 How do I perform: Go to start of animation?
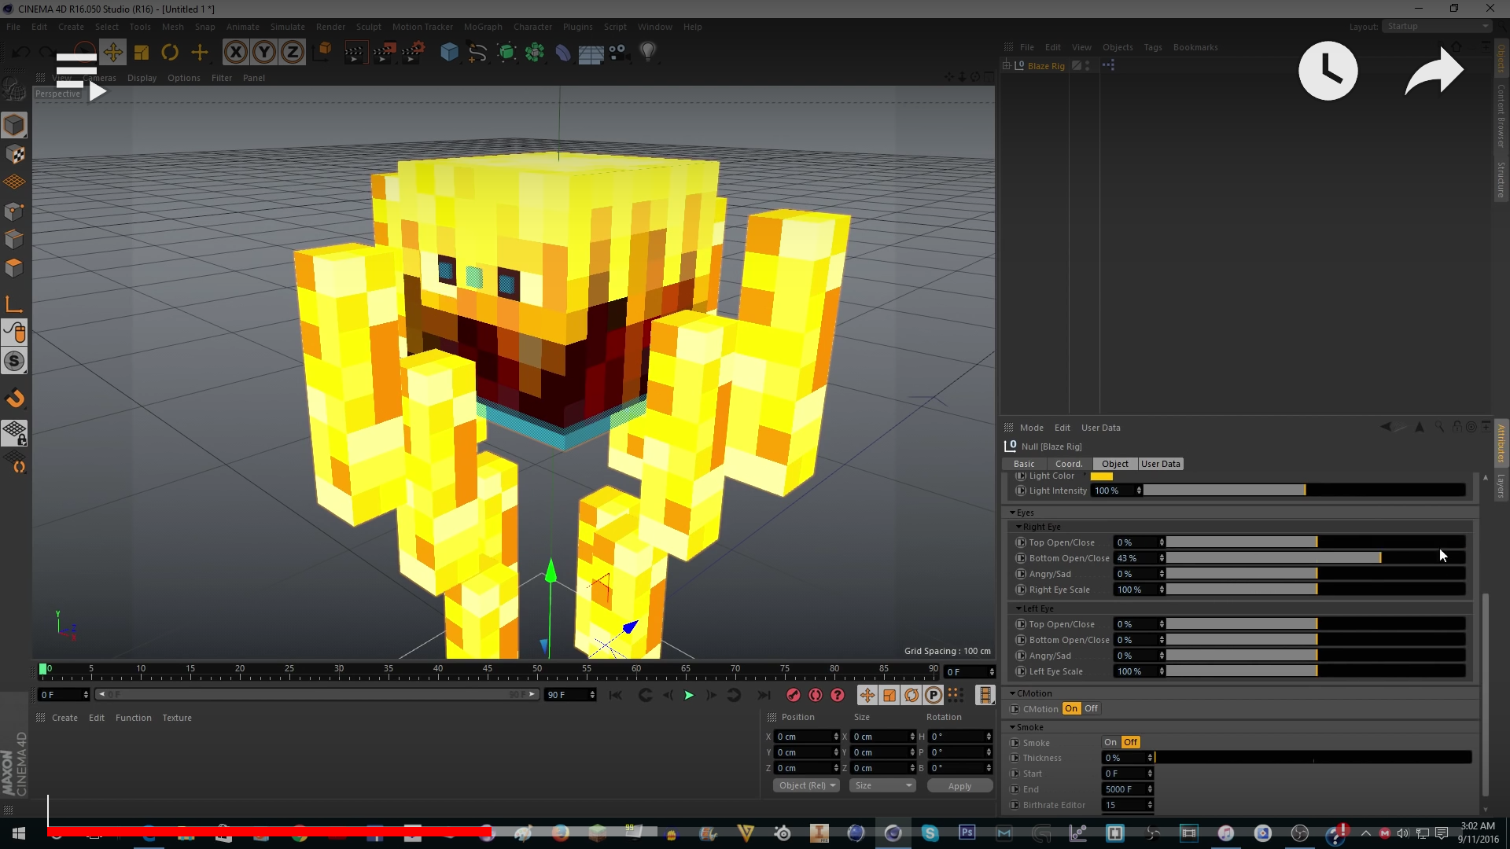616,695
